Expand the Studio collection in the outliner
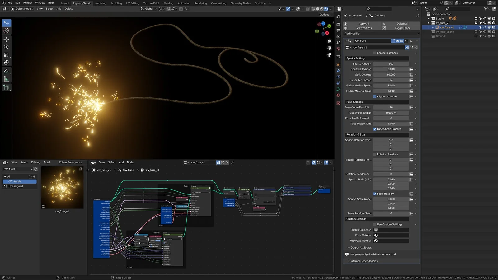Image resolution: width=498 pixels, height=280 pixels. coord(429,18)
